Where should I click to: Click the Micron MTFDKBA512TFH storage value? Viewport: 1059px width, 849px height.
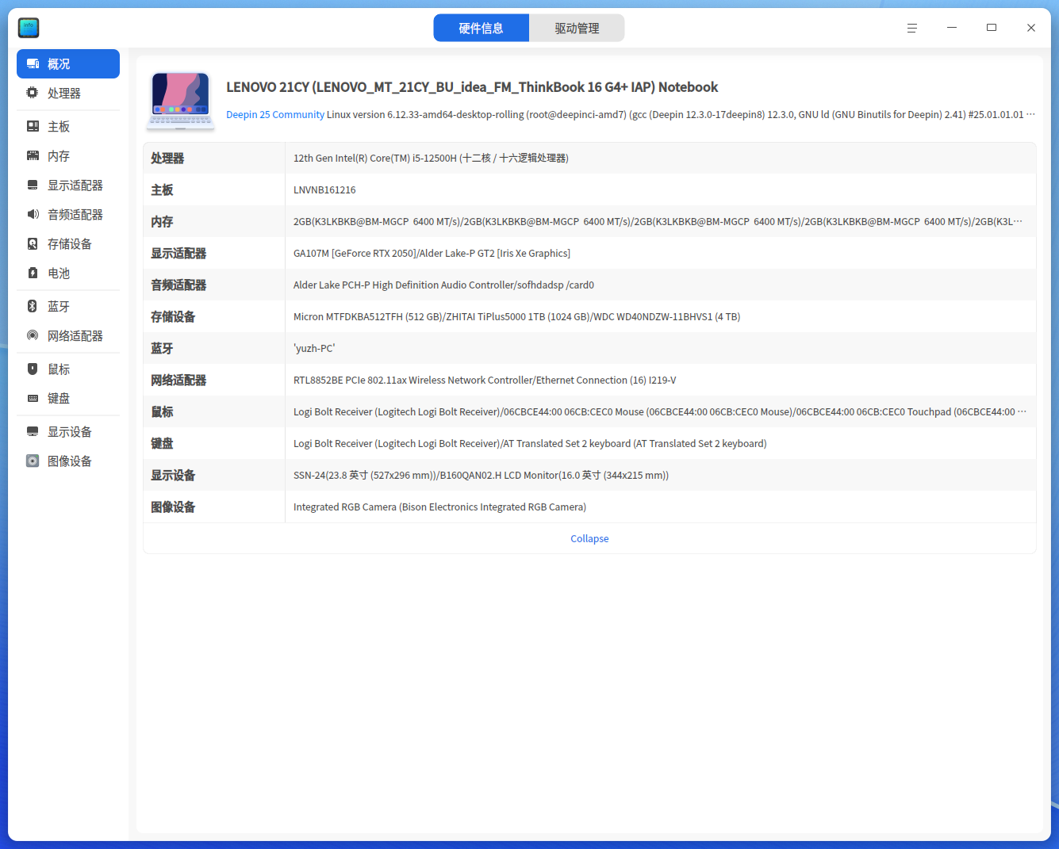516,316
